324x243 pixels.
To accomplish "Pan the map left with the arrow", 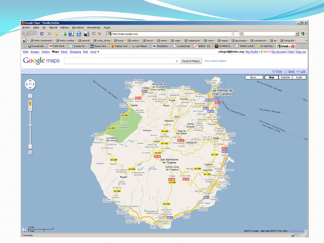I will [27, 84].
